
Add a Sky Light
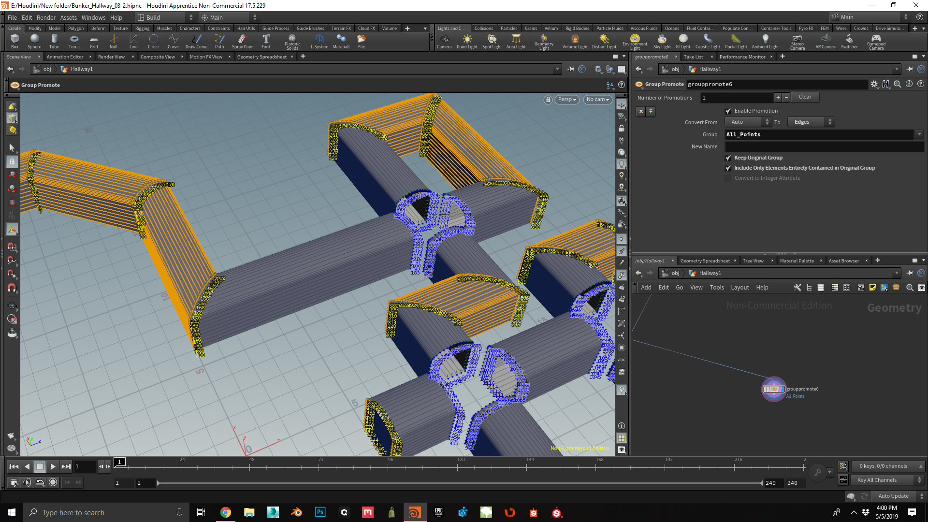coord(662,41)
